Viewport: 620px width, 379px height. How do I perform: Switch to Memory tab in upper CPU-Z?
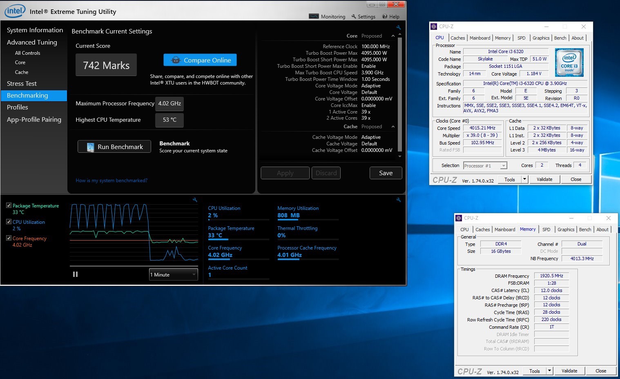[x=503, y=38]
